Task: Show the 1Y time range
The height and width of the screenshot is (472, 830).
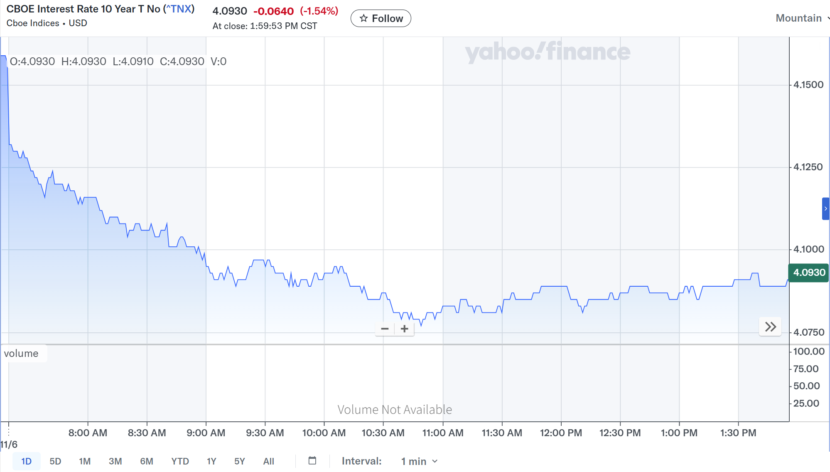Action: [x=211, y=461]
